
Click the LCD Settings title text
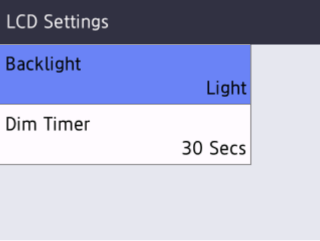pos(58,22)
